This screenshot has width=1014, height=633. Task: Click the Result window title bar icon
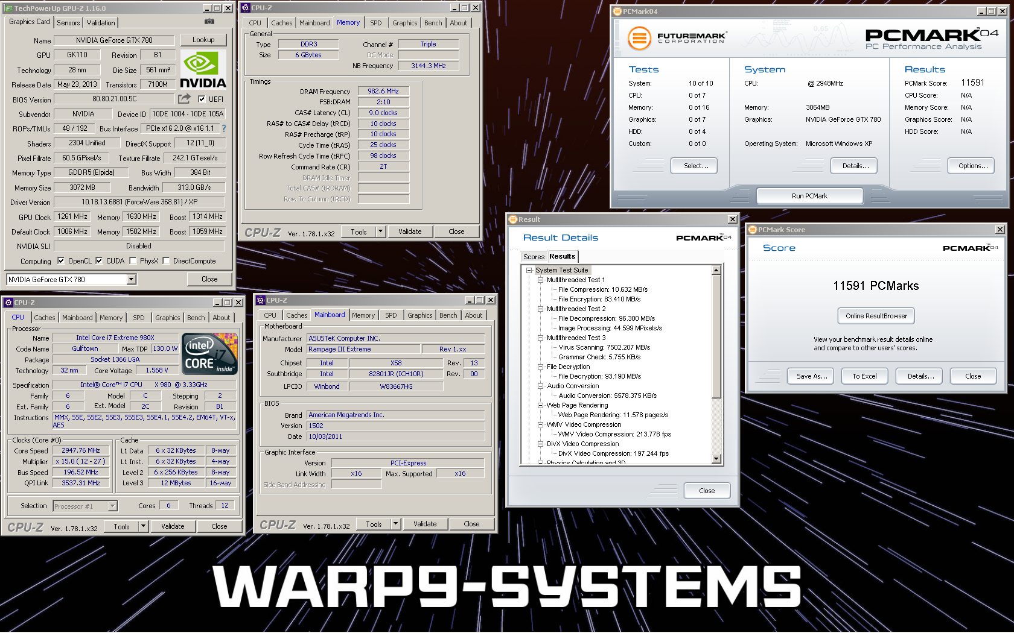coord(513,219)
